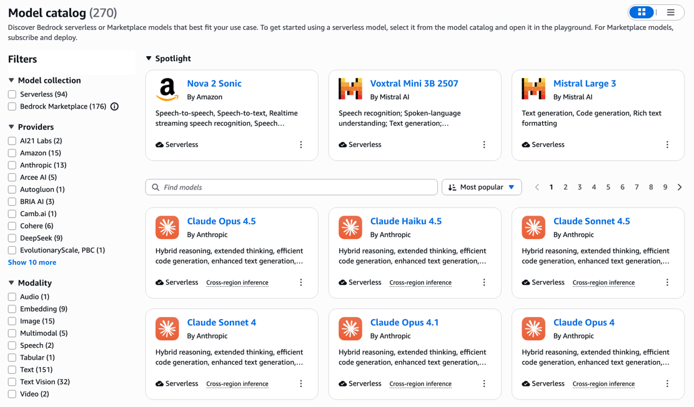Collapse the Providers filter group
694x407 pixels.
coord(11,127)
